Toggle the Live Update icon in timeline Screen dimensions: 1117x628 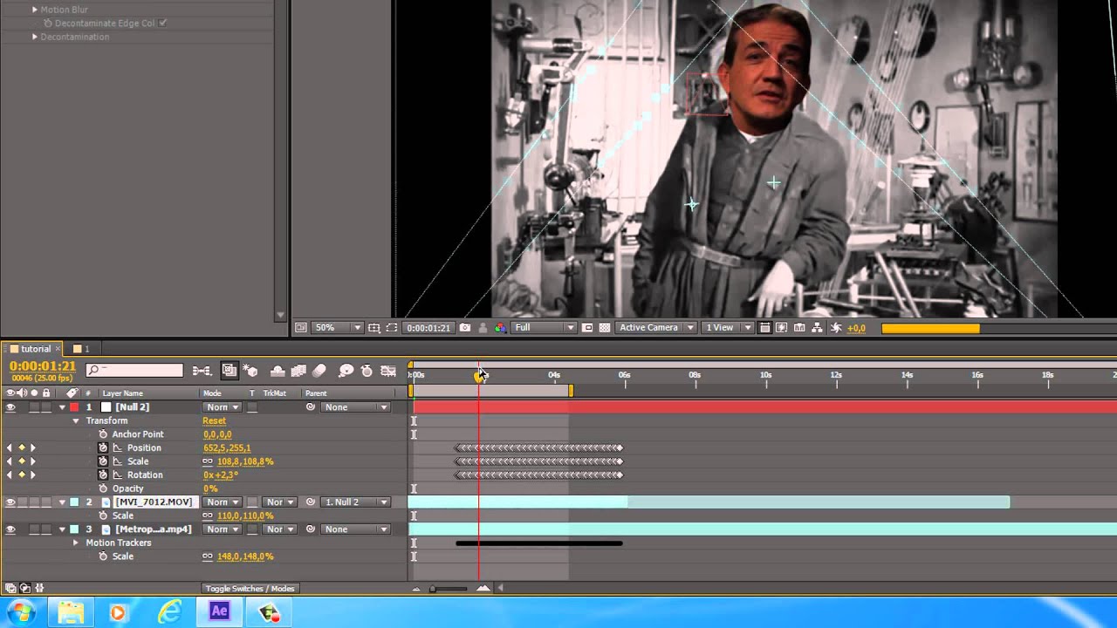point(230,371)
